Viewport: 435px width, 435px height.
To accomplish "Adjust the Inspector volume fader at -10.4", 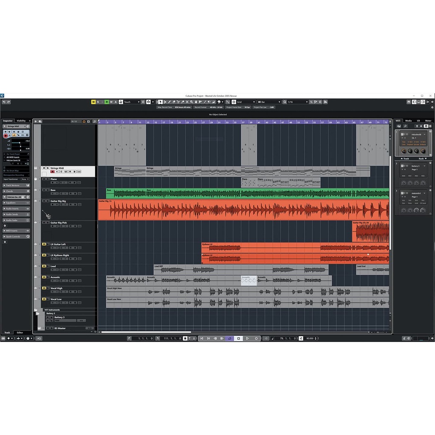I will tap(20, 143).
